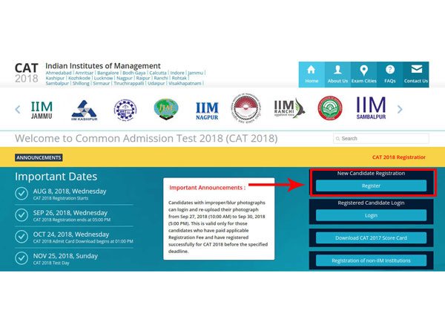Image resolution: width=445 pixels, height=334 pixels.
Task: Click the 'Registered Candidate Login' label
Action: (371, 203)
